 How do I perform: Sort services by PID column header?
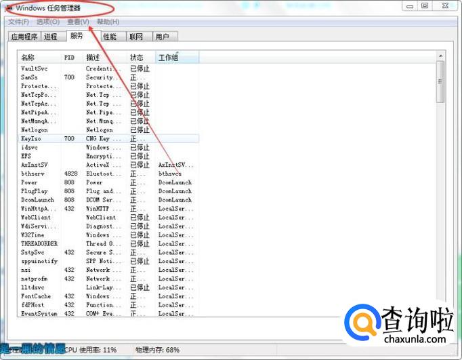click(x=72, y=58)
